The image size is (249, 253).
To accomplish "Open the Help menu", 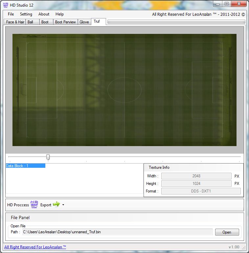I will [x=59, y=14].
